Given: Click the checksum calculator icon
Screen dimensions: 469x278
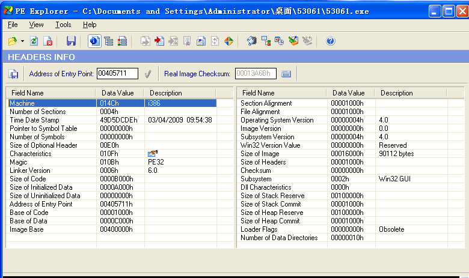Looking at the screenshot, I should click(286, 74).
